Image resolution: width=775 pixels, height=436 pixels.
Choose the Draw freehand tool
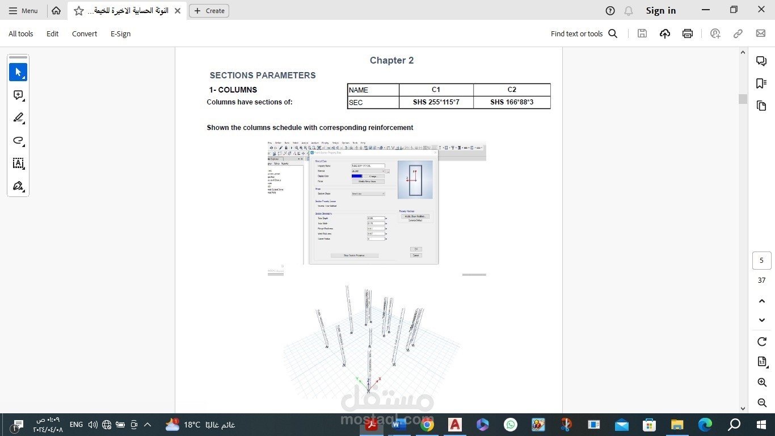[18, 140]
